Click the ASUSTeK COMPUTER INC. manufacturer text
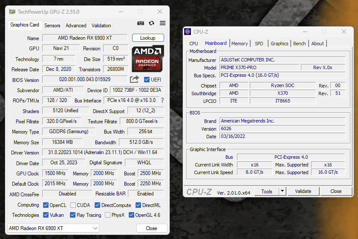 pyautogui.click(x=248, y=60)
